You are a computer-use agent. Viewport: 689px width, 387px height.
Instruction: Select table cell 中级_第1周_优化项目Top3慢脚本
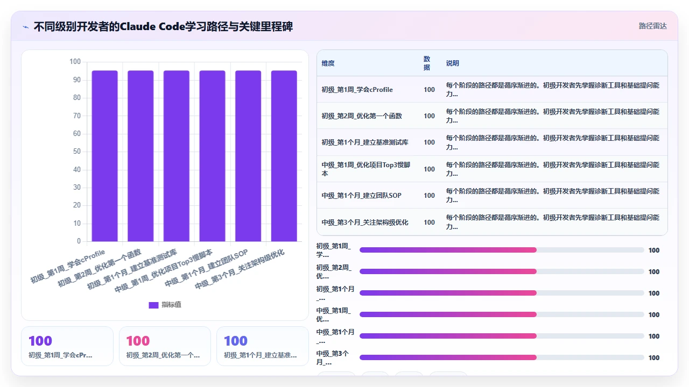coord(367,169)
